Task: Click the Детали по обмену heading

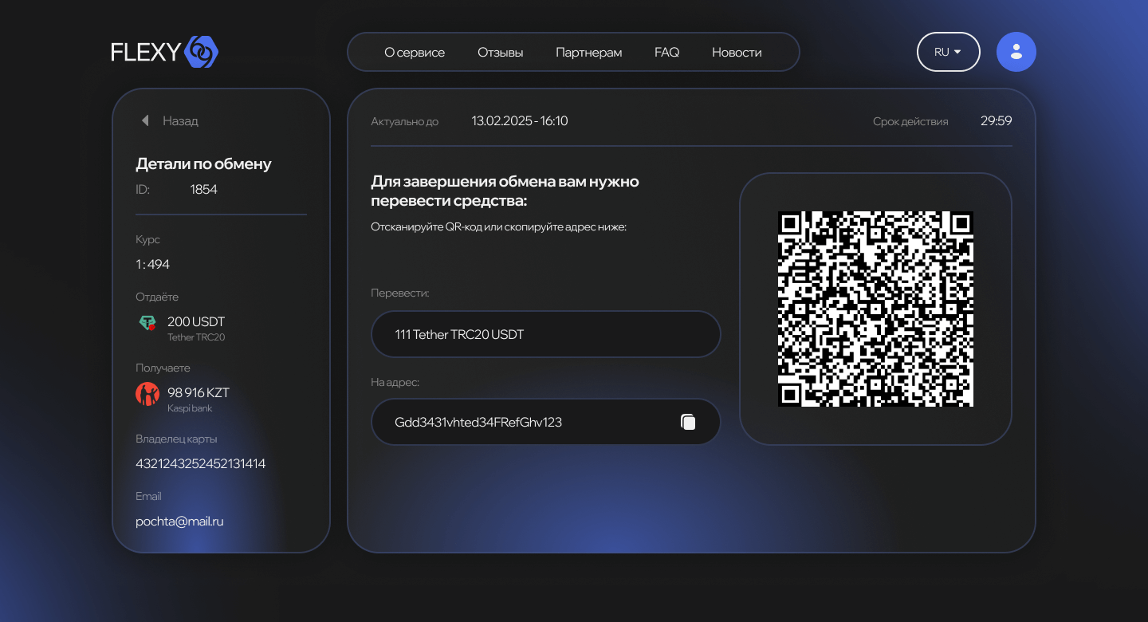Action: [x=204, y=164]
